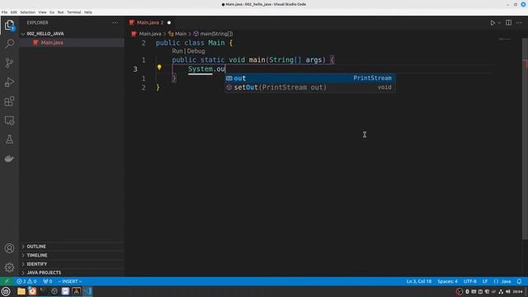Screen dimensions: 528x297
Task: Click the minimap in the editor
Action: (x=504, y=40)
